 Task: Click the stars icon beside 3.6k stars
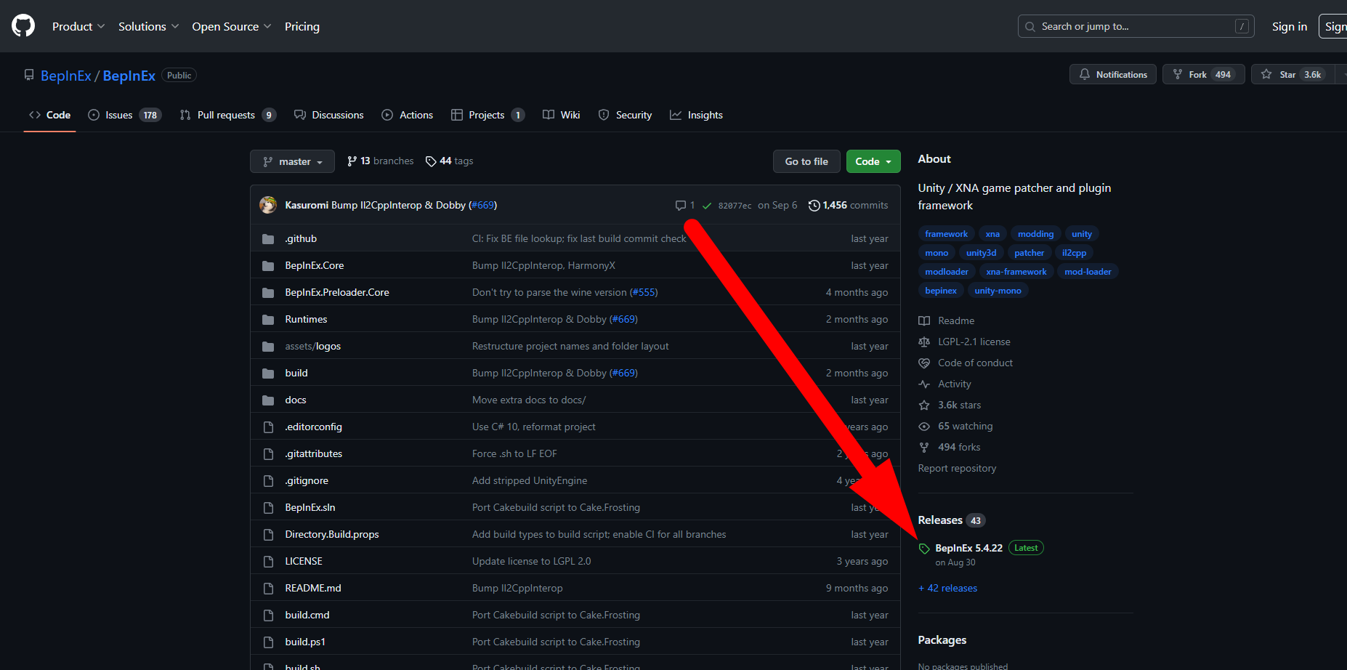click(x=924, y=405)
